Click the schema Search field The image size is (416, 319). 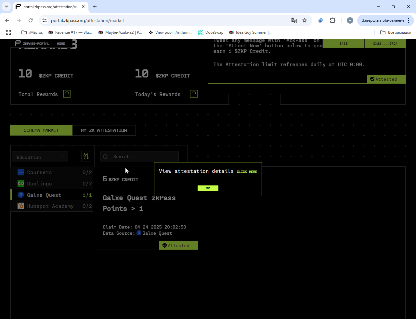pyautogui.click(x=139, y=157)
